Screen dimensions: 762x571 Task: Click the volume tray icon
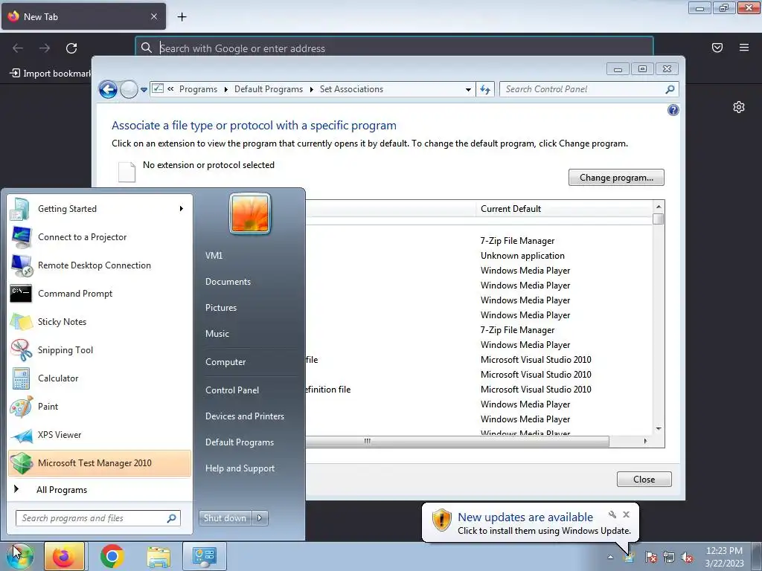point(687,558)
